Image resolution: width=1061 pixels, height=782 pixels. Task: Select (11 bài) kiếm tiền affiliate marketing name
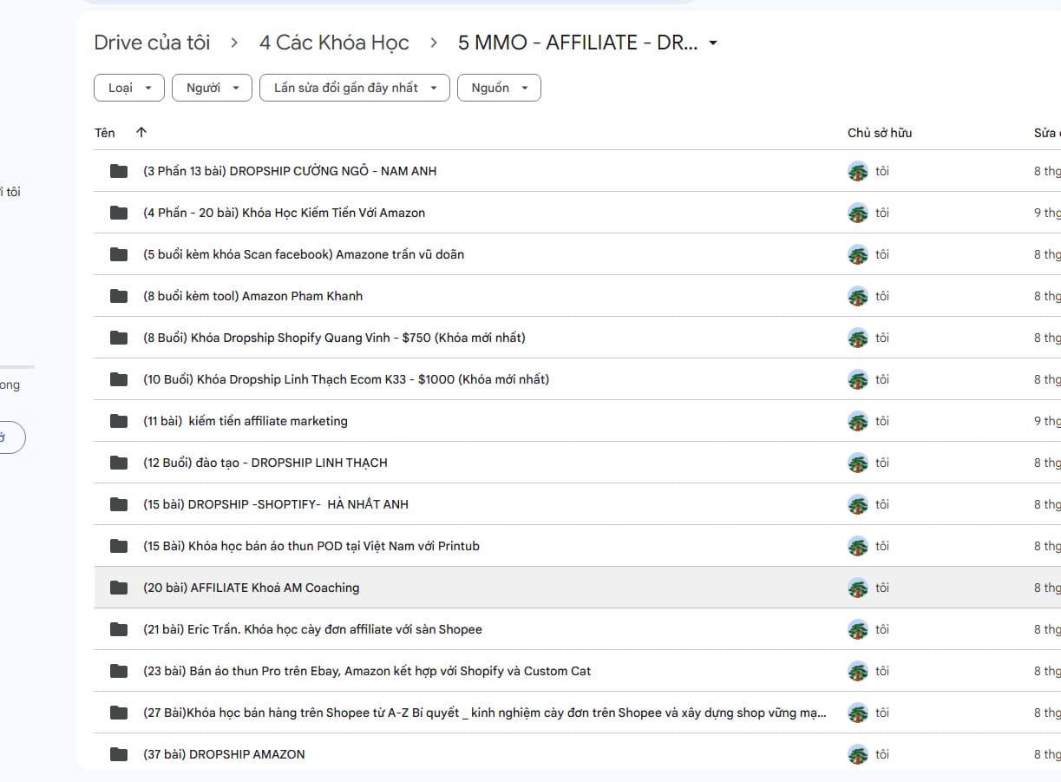tap(246, 421)
